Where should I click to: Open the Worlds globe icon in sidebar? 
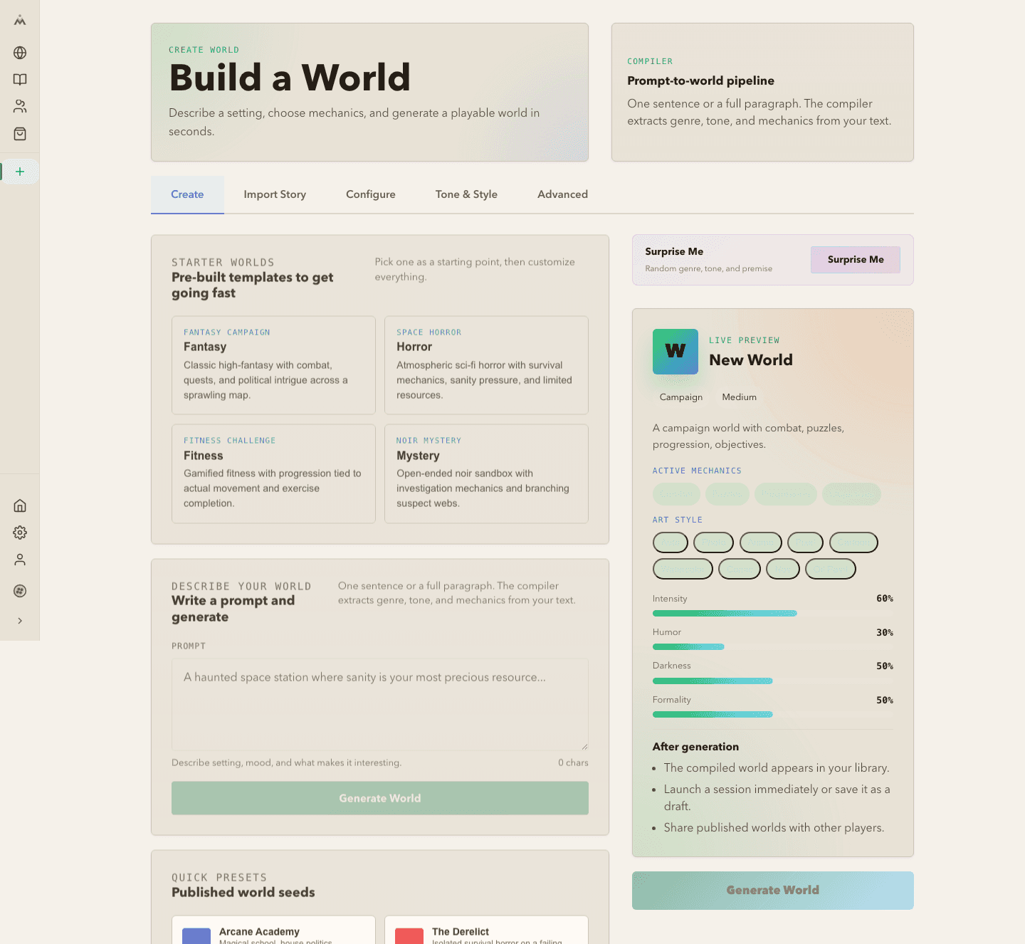[x=20, y=53]
